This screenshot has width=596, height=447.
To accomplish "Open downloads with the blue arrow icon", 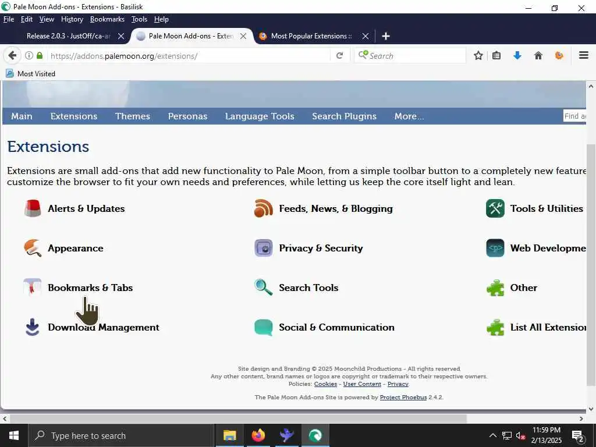I will [517, 56].
